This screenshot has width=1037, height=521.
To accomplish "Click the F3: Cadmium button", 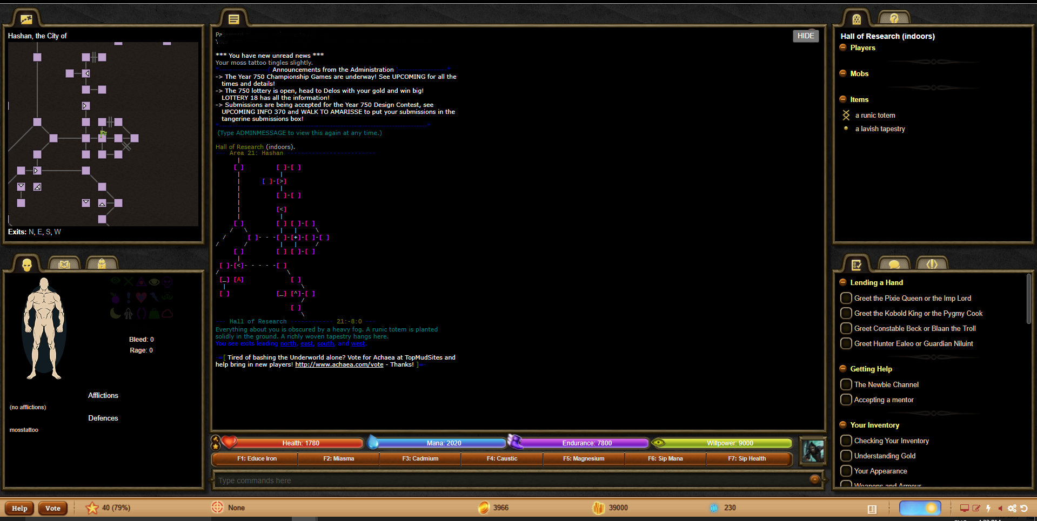I will pyautogui.click(x=420, y=459).
